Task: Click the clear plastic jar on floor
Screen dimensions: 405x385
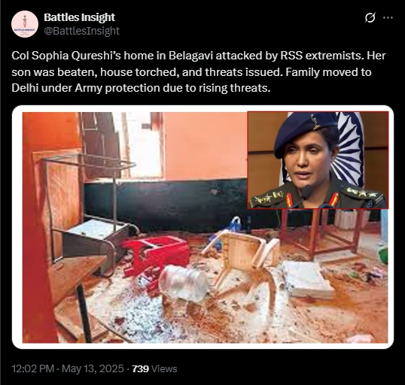Action: click(184, 283)
